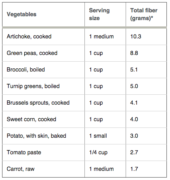Click the Total fiber (grams) header
The image size is (170, 180).
coord(144,14)
